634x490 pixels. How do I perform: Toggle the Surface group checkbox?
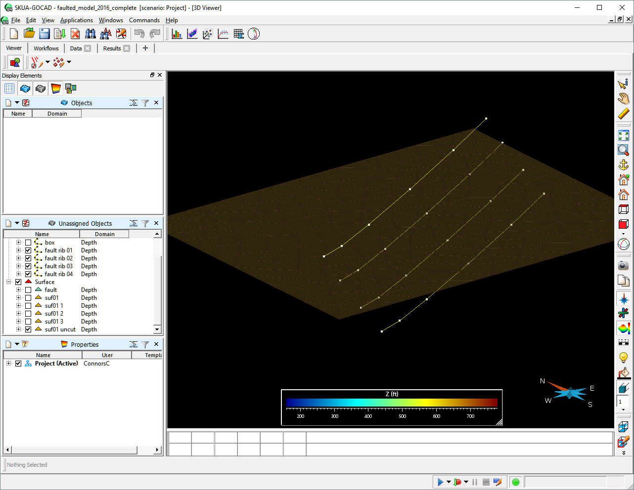(18, 282)
